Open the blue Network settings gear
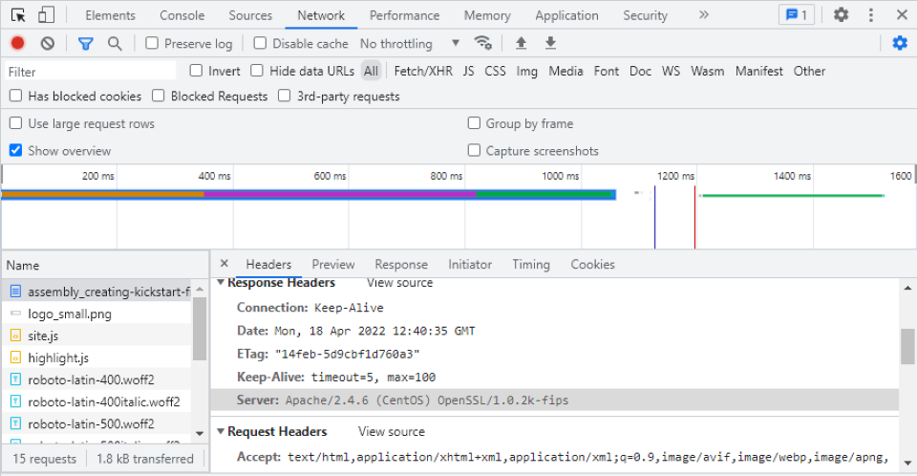 pyautogui.click(x=899, y=43)
